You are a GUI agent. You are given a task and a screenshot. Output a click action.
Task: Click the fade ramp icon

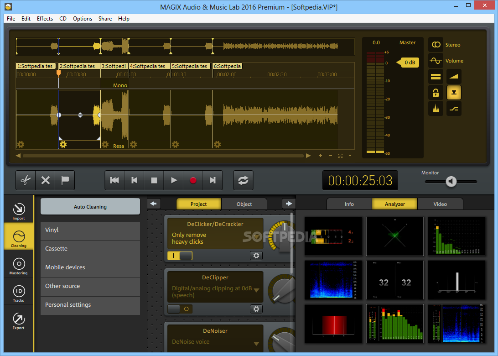tap(454, 77)
